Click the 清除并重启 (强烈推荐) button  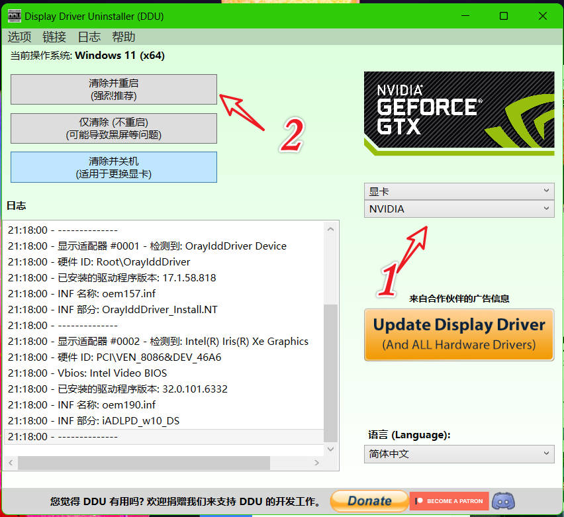point(114,89)
